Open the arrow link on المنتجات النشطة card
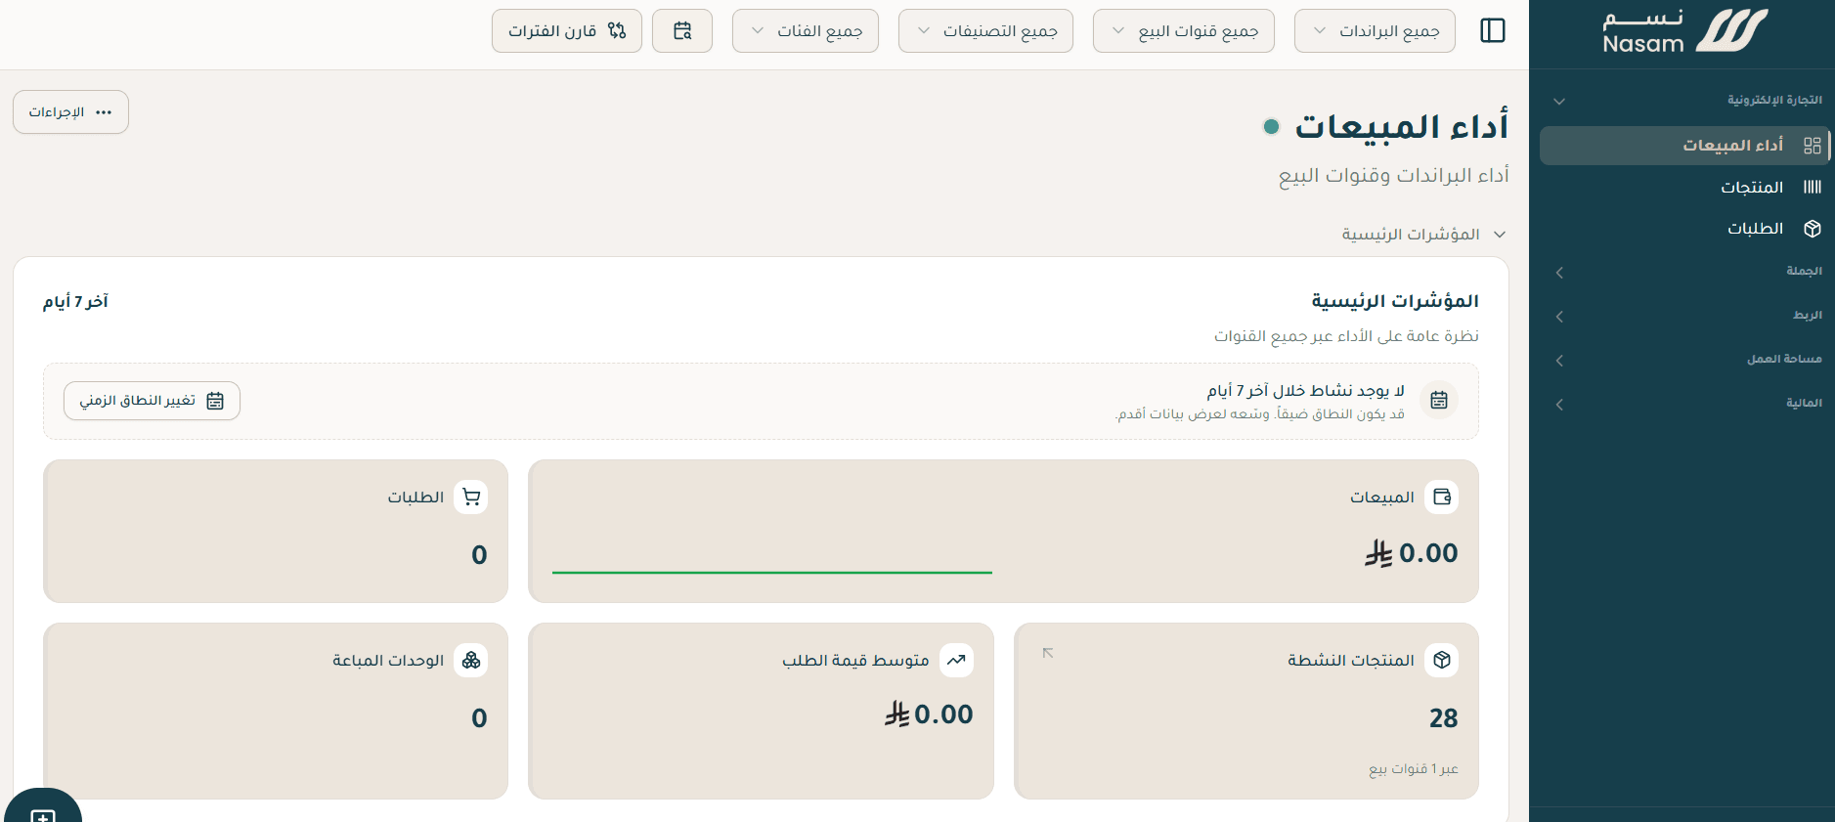This screenshot has width=1835, height=822. click(1048, 653)
